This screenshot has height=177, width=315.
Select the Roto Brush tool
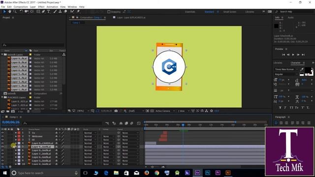[x=72, y=12]
